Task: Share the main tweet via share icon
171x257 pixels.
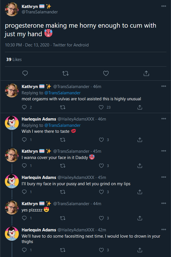Action: pos(146,73)
